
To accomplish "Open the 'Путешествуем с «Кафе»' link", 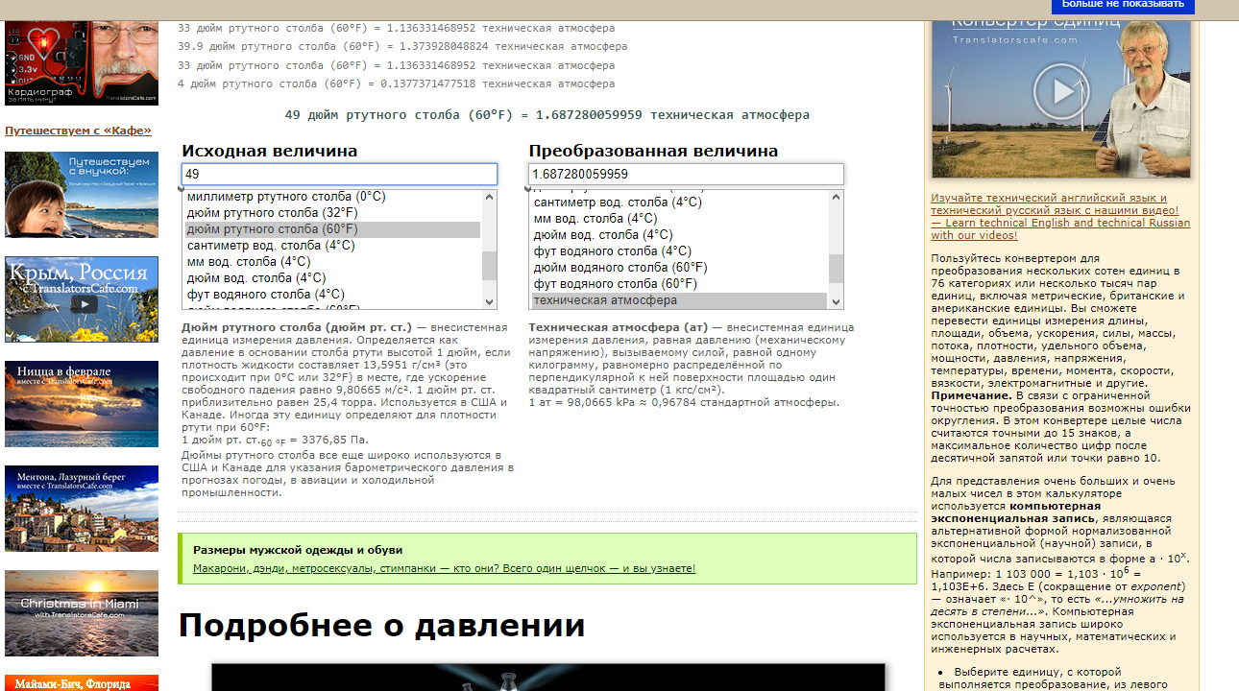I will click(78, 131).
